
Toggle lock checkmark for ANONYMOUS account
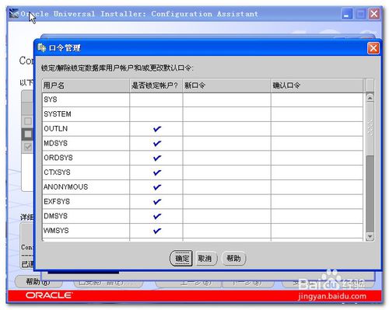(157, 186)
